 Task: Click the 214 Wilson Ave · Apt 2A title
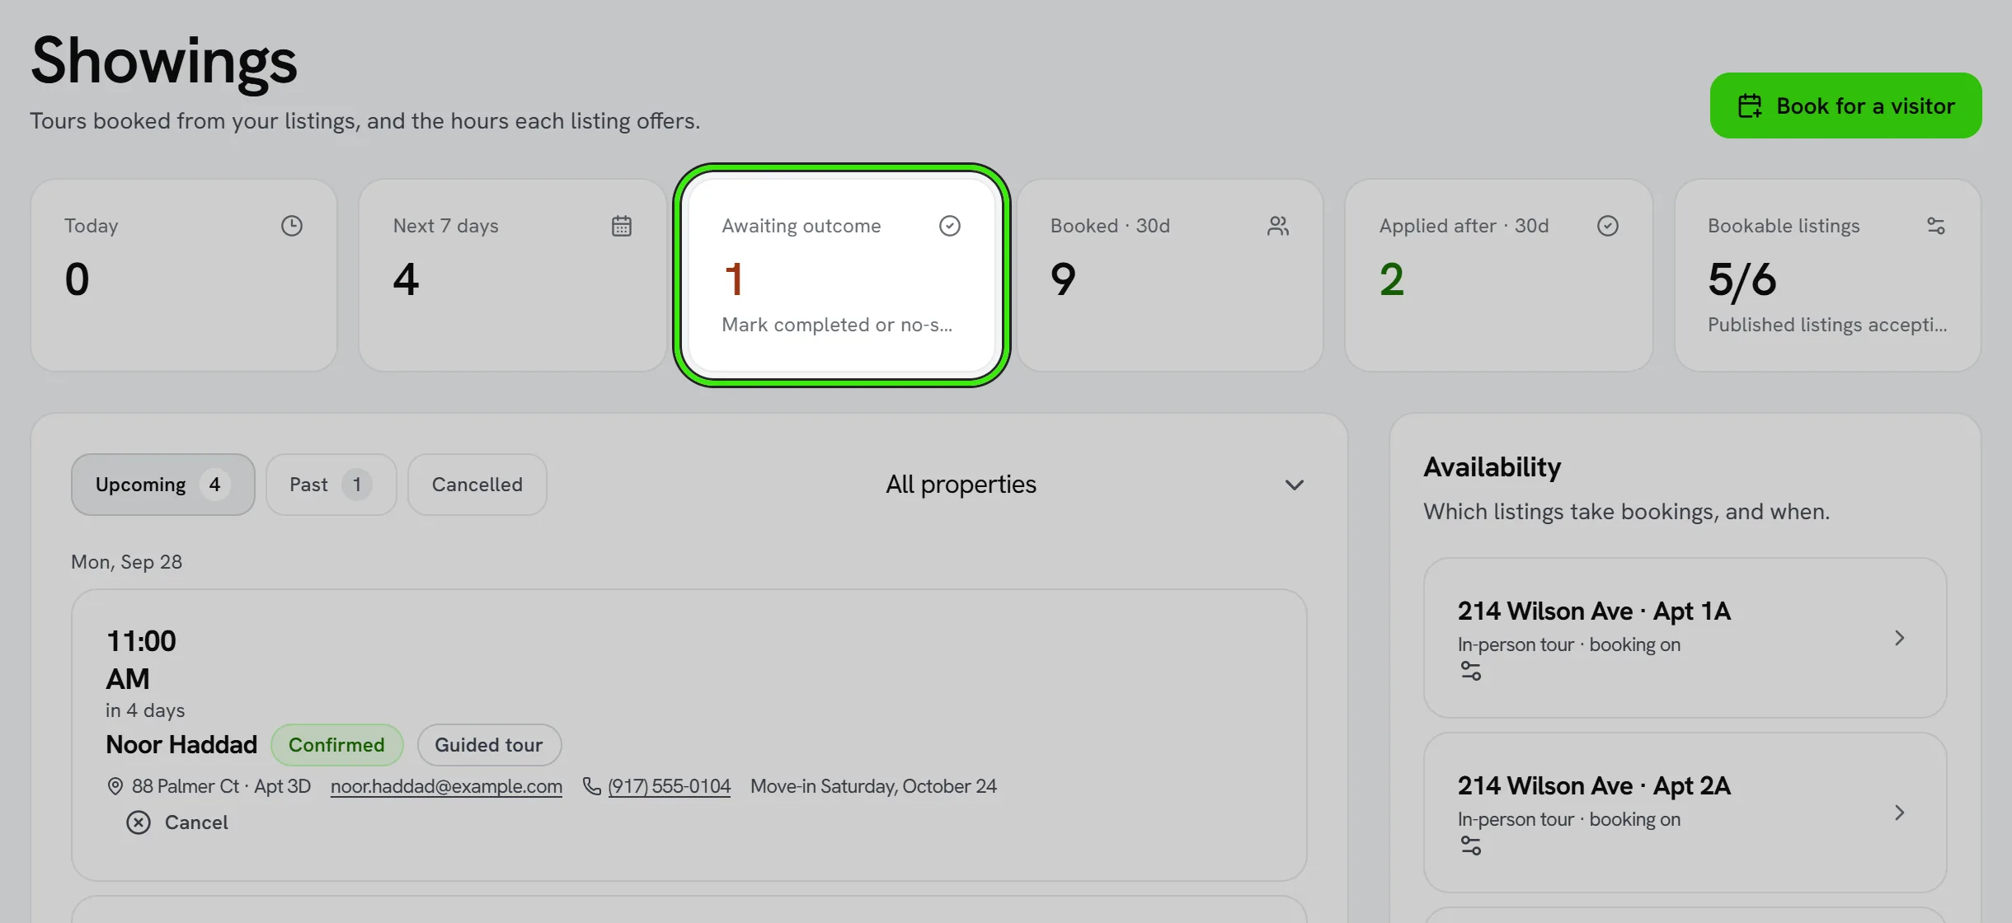[1594, 786]
